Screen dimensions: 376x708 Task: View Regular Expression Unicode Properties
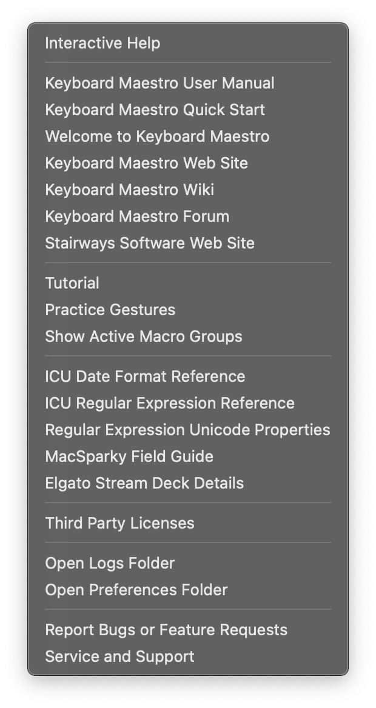click(x=187, y=430)
